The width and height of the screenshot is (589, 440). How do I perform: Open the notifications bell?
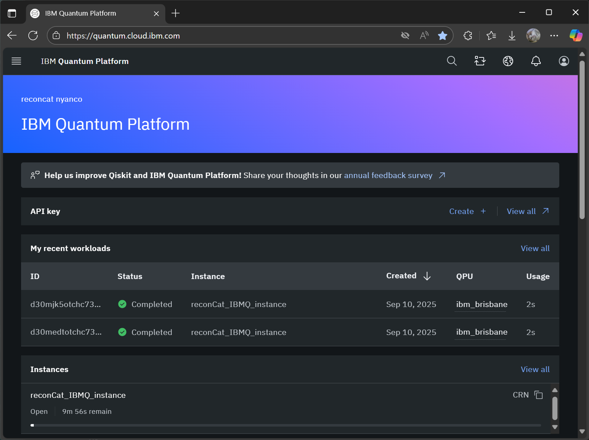click(536, 61)
